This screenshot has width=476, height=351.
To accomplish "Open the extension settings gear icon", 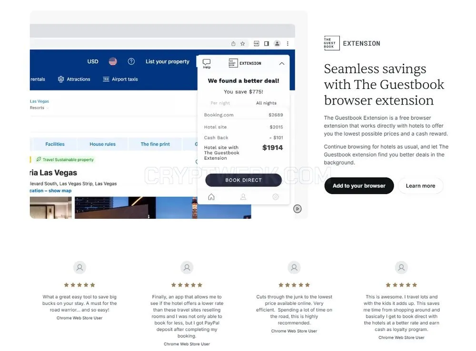I will [275, 197].
